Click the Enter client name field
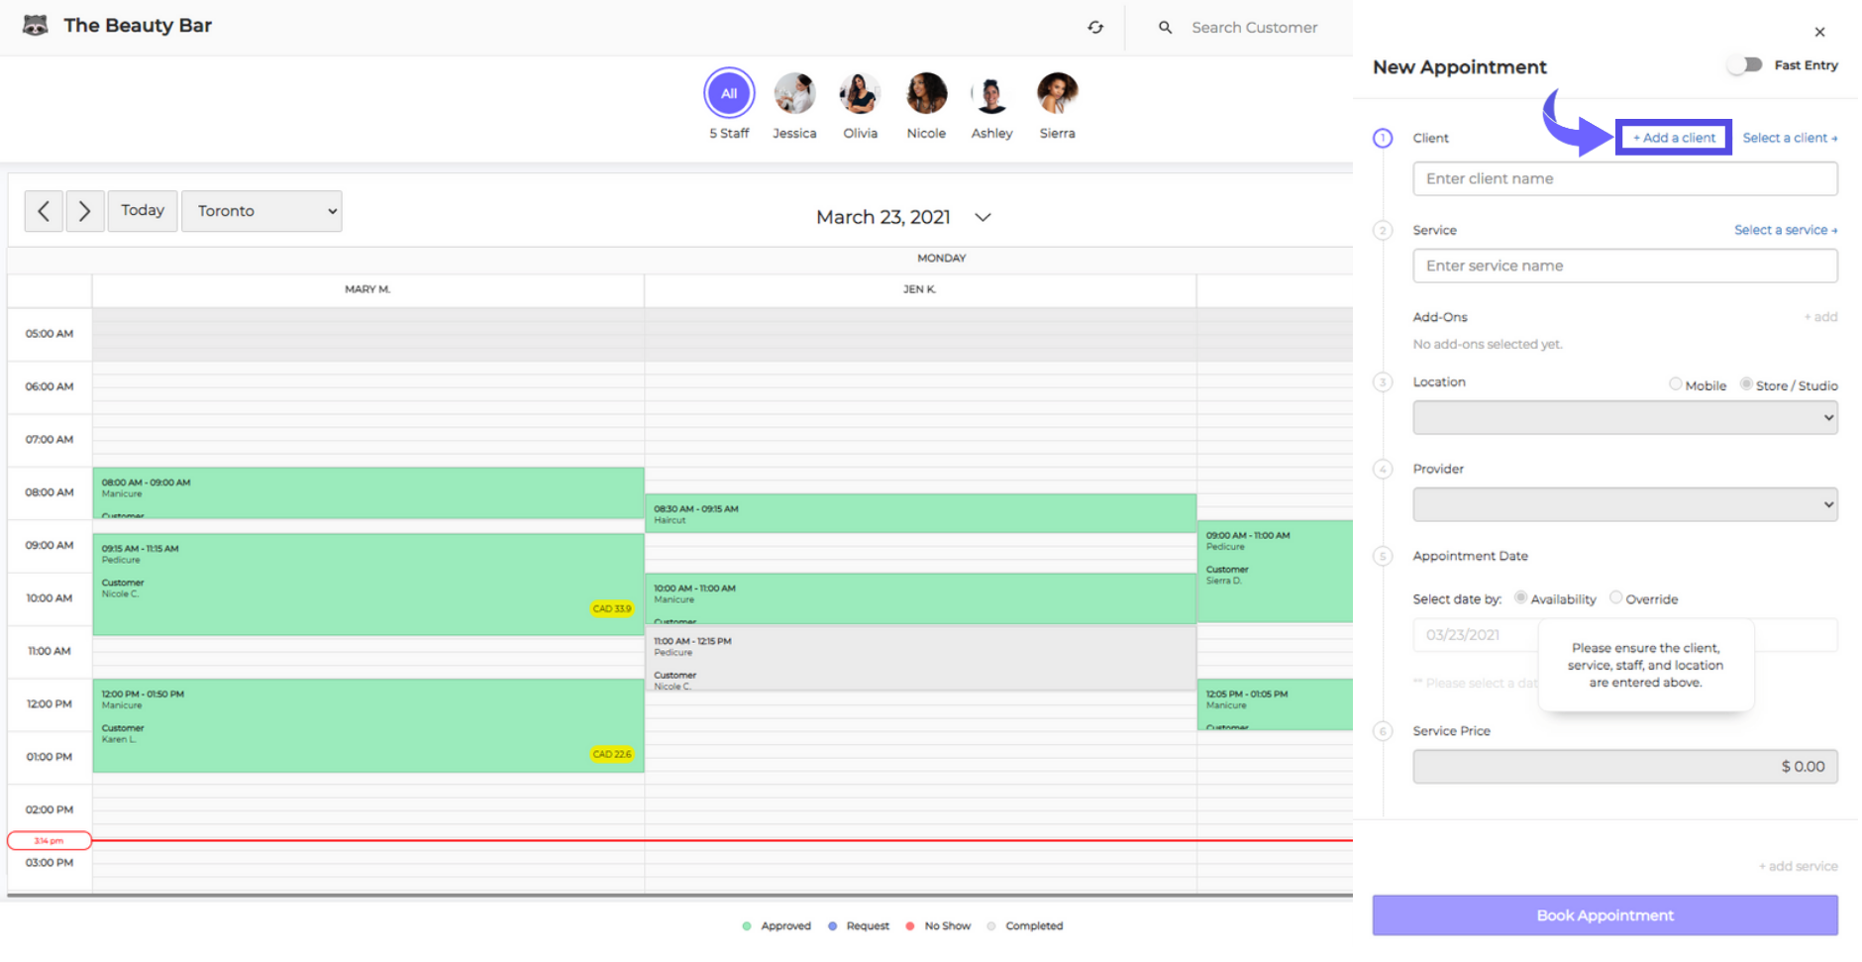 coord(1624,179)
